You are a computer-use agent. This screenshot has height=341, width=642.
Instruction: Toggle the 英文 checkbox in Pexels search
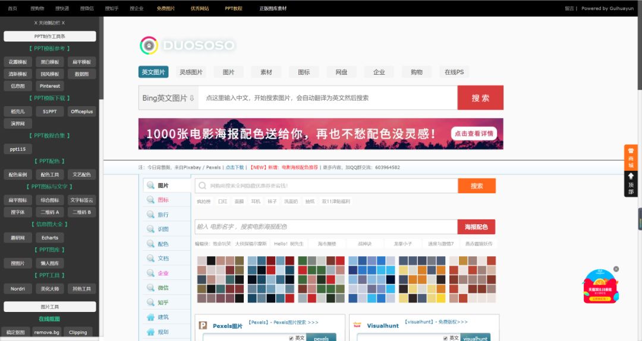click(x=291, y=338)
